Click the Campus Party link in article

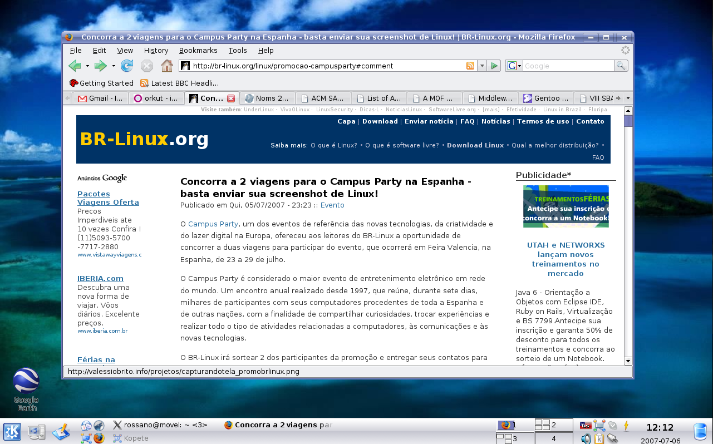coord(213,224)
